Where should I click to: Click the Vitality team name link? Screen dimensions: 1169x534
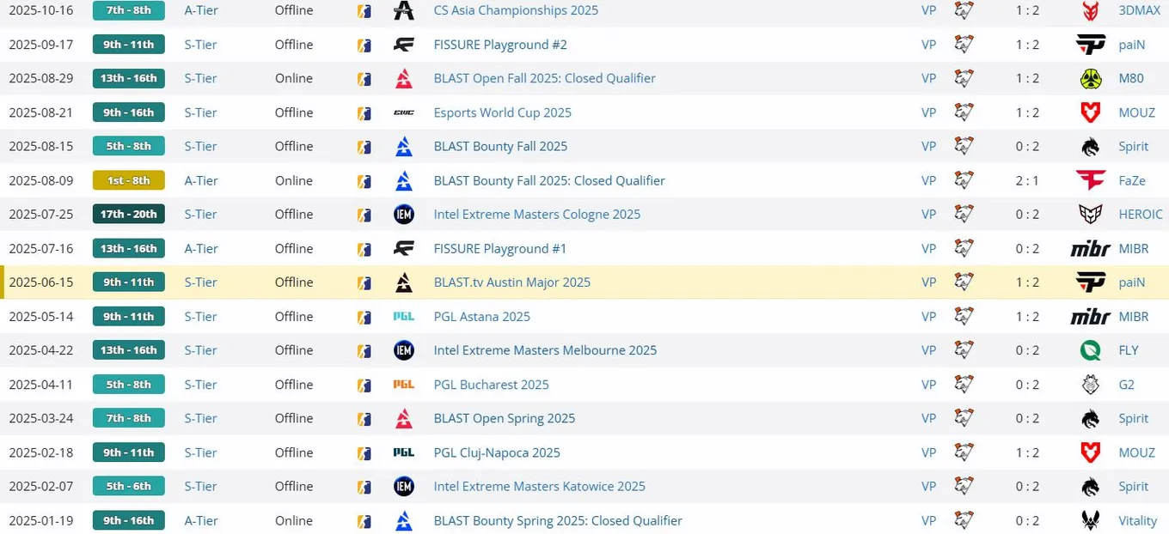[x=1138, y=520]
